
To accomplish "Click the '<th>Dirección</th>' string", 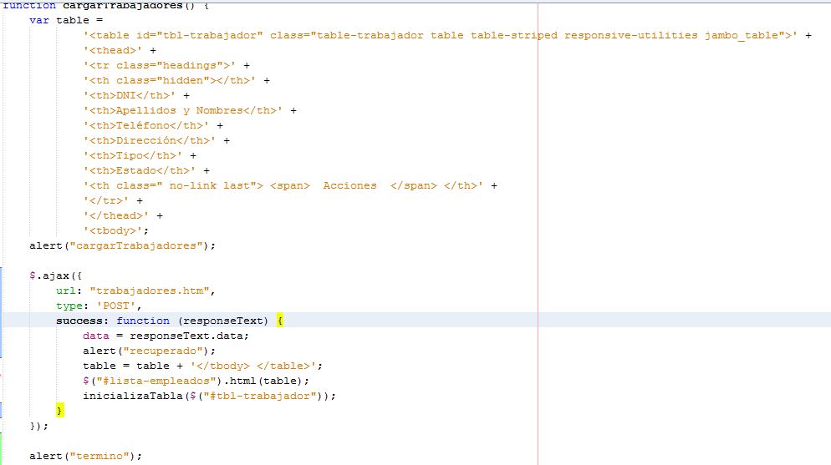I will pyautogui.click(x=150, y=141).
